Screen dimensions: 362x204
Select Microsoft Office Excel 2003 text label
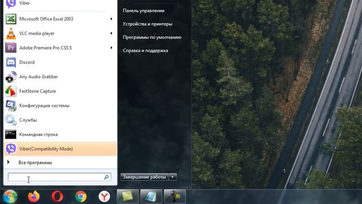coord(46,19)
